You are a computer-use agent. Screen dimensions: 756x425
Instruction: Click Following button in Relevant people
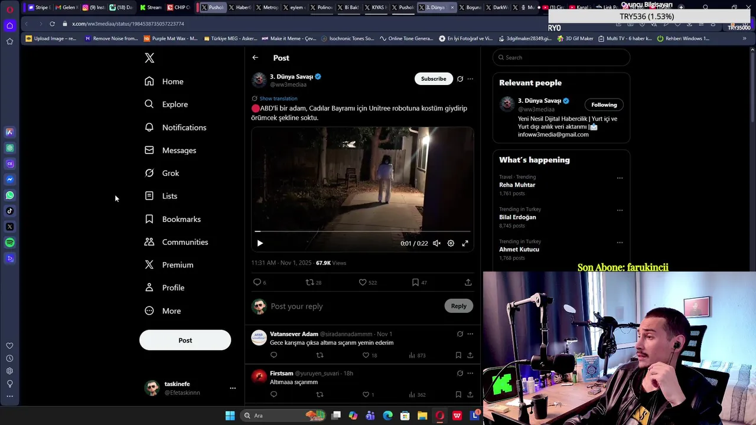604,104
